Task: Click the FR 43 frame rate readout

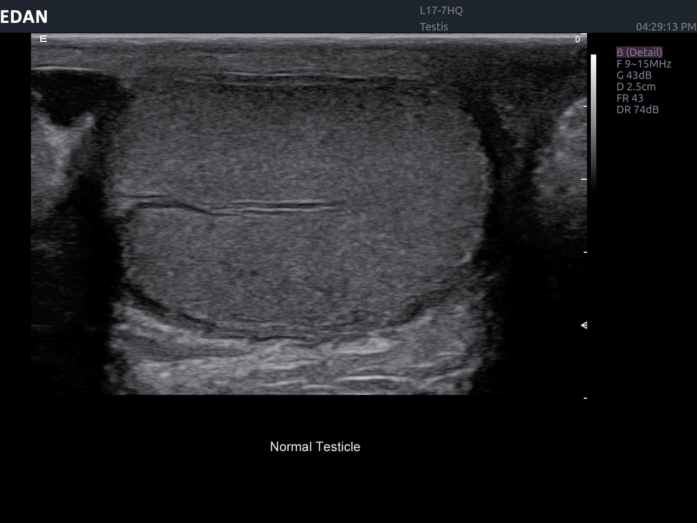Action: [630, 98]
